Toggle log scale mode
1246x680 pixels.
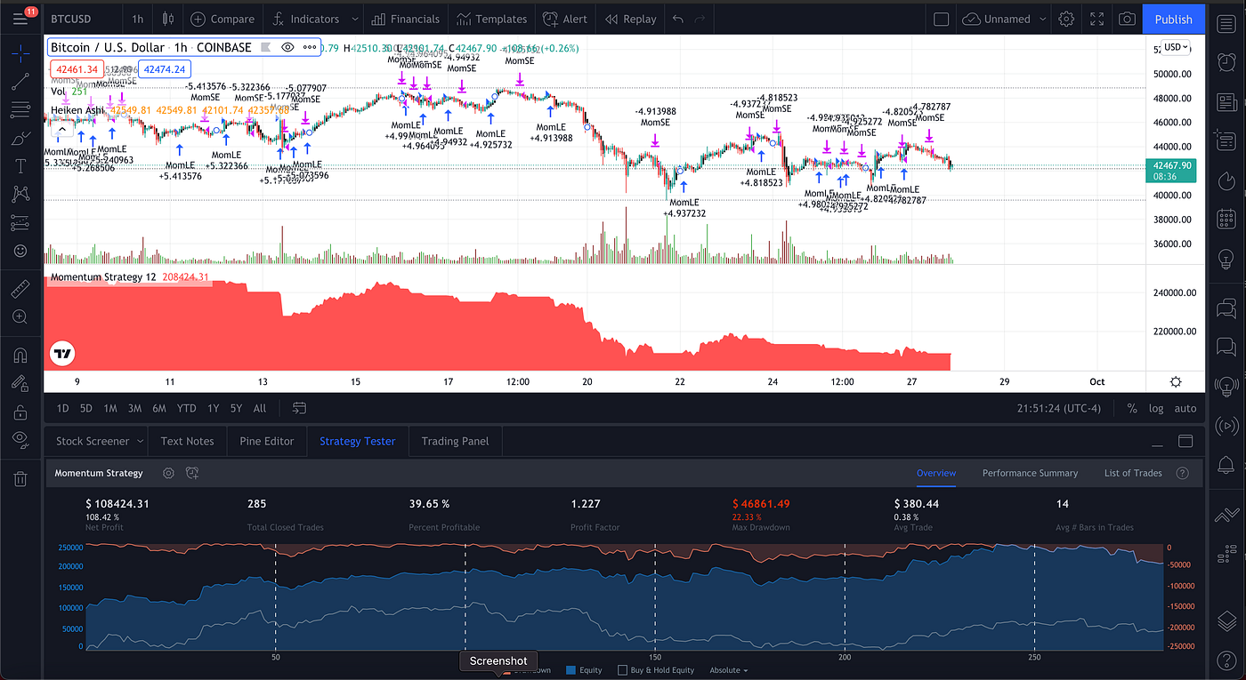tap(1155, 408)
